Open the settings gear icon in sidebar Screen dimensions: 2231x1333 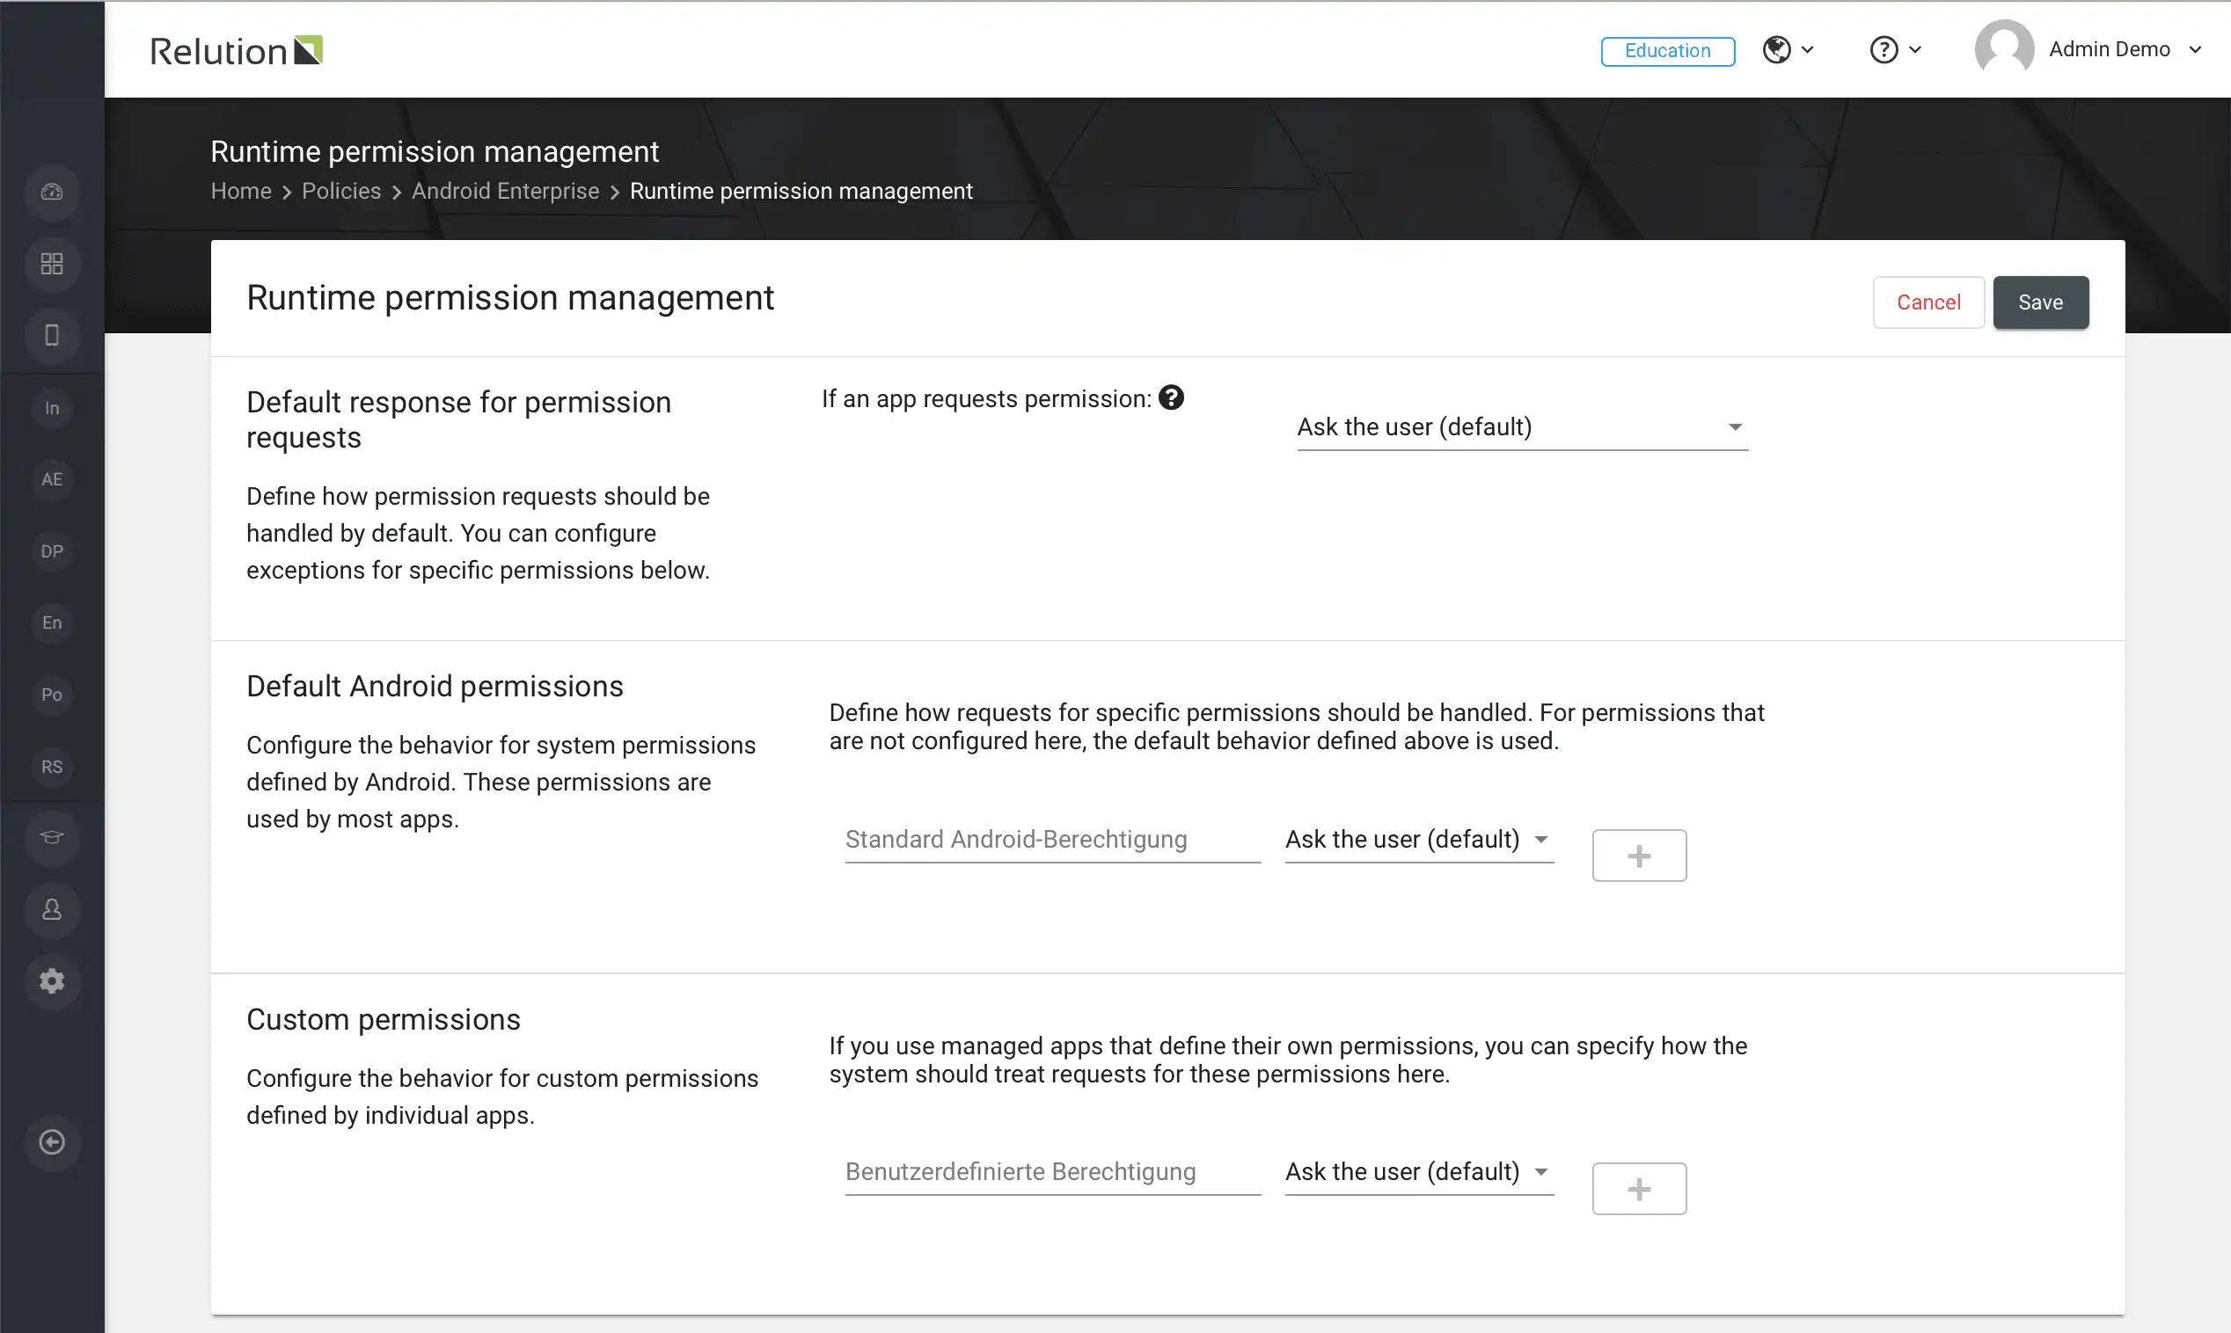click(52, 981)
